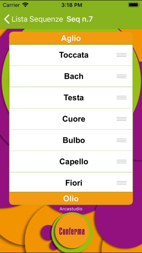Tap the back chevron arrow
The width and height of the screenshot is (142, 253).
tap(7, 19)
